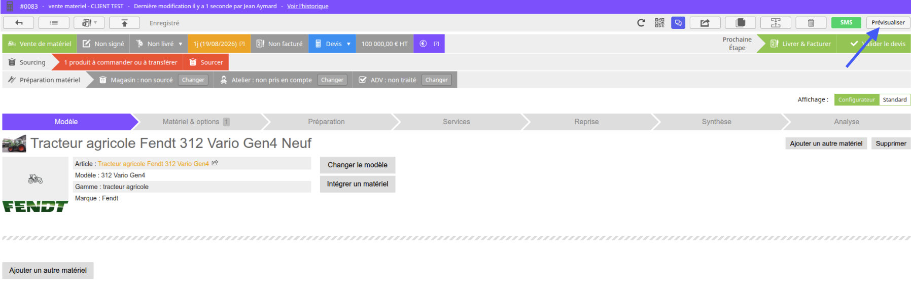The image size is (911, 290).
Task: Go to the Synthèse tab
Action: 717,122
